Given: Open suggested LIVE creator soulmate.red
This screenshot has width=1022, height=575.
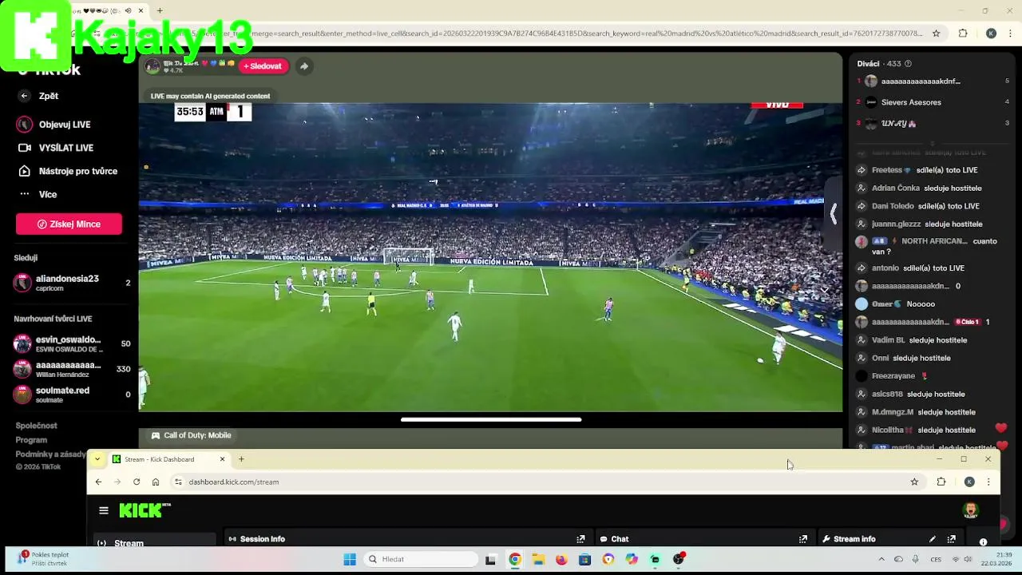Looking at the screenshot, I should pos(72,395).
